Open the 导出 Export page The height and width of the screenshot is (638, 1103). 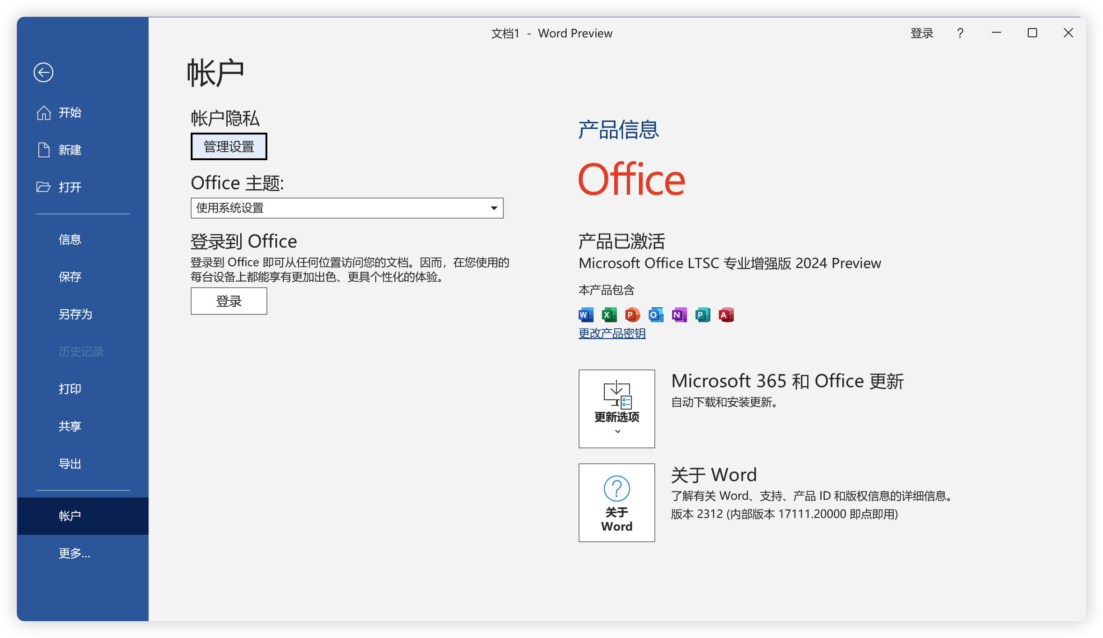(83, 464)
